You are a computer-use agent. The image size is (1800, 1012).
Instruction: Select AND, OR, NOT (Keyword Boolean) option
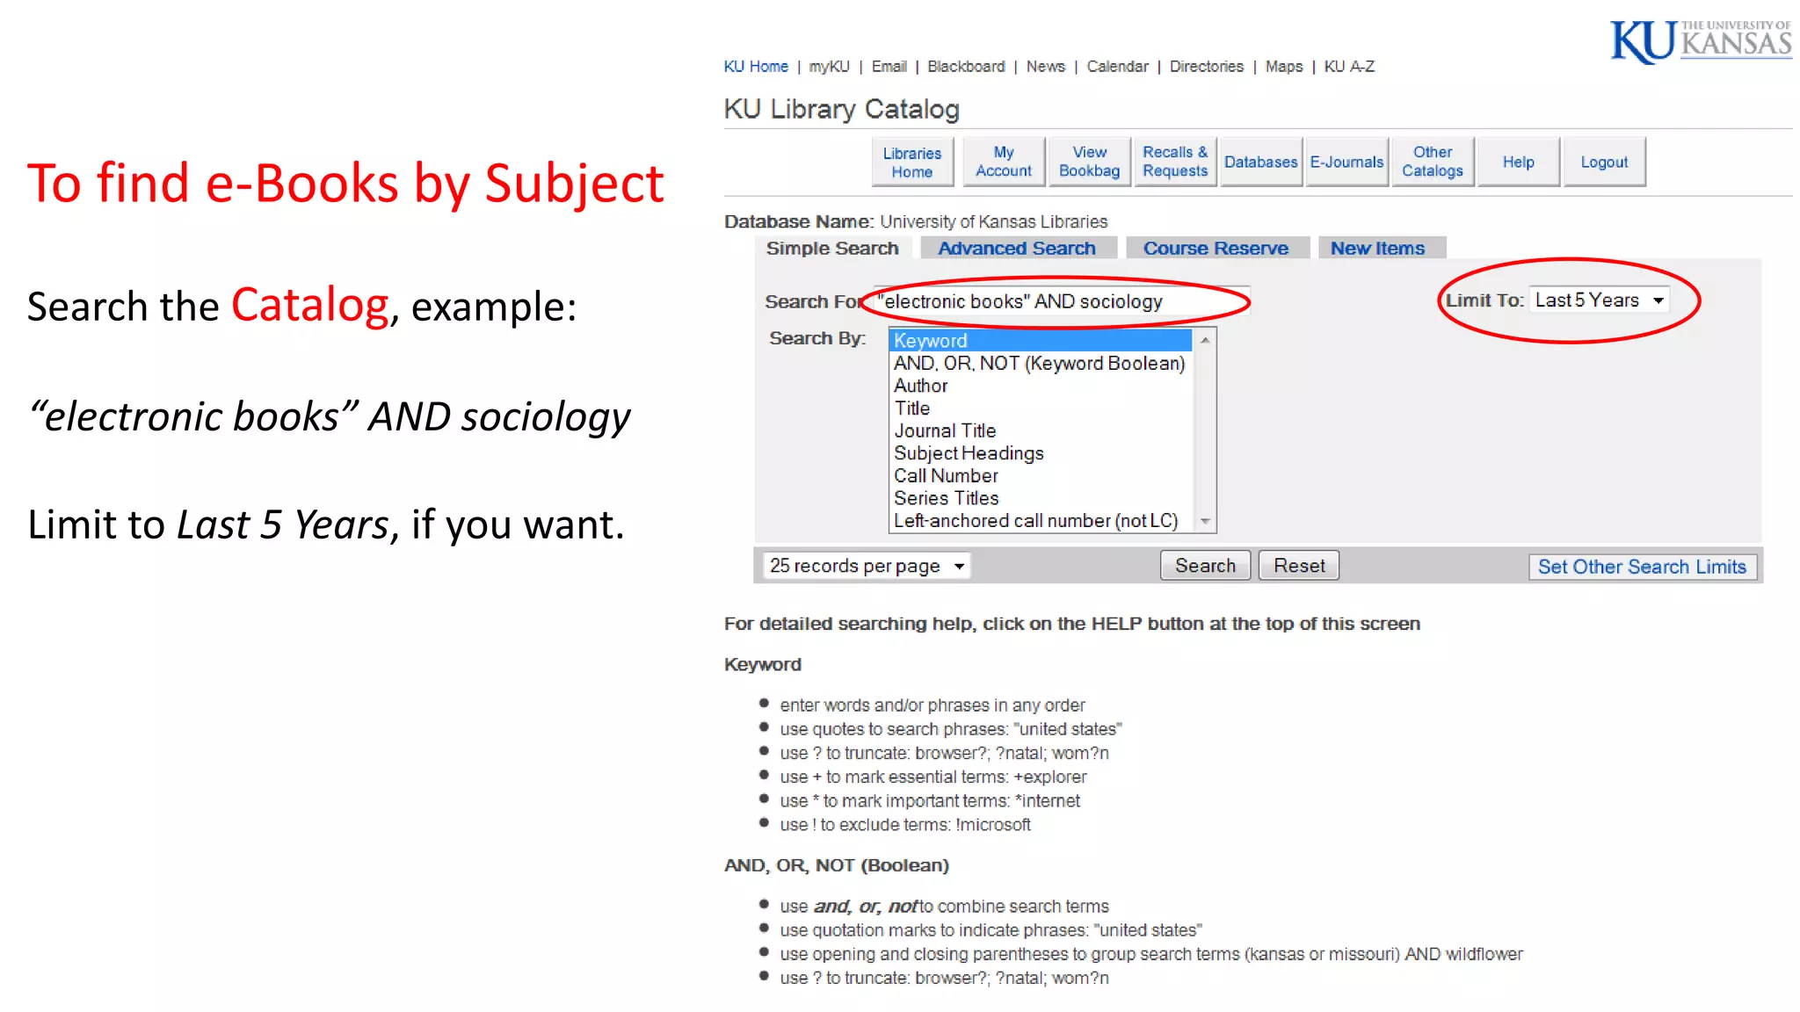point(1042,363)
